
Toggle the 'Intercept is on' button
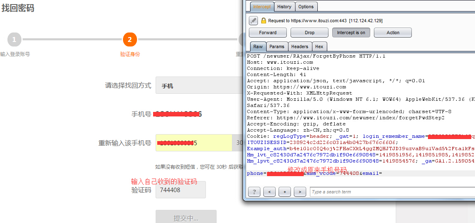coord(351,33)
